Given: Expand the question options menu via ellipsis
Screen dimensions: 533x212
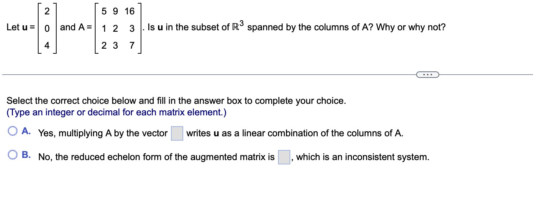Looking at the screenshot, I should [427, 74].
